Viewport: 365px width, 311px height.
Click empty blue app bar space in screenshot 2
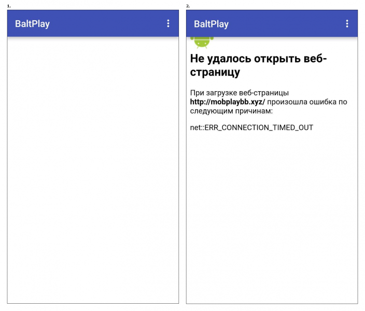click(x=286, y=23)
